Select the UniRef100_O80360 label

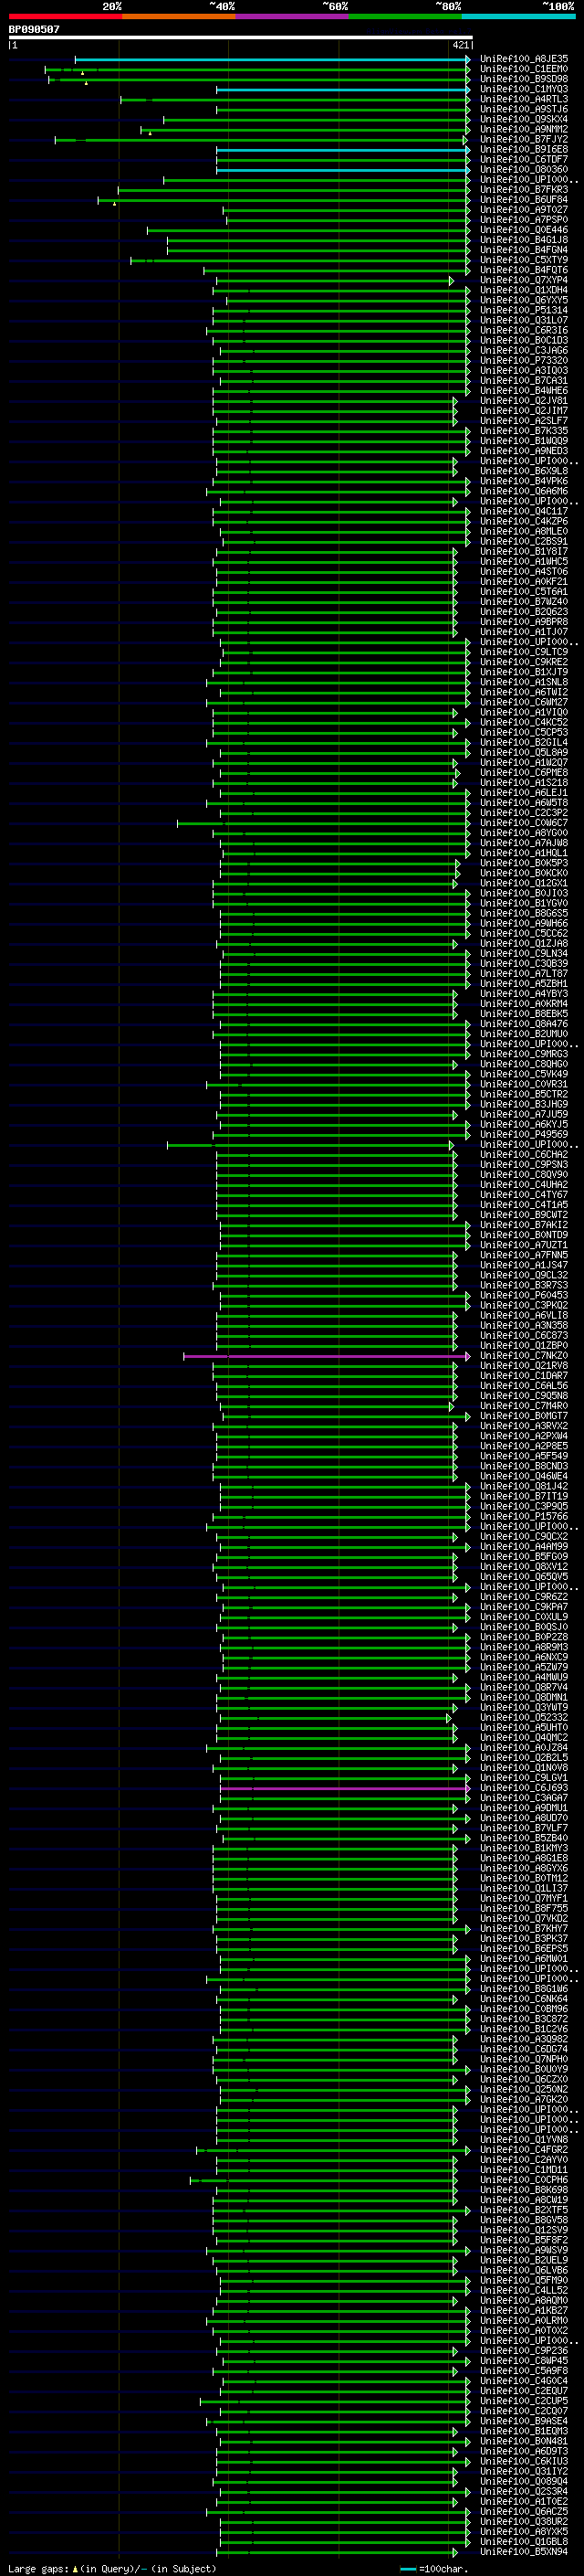tap(524, 169)
